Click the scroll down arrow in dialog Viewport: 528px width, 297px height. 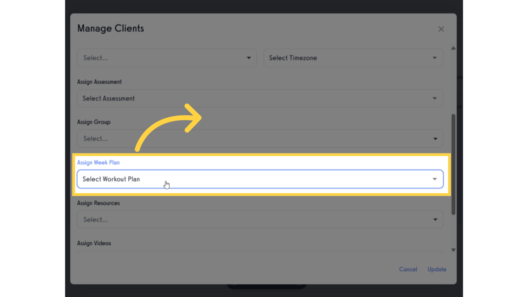453,250
